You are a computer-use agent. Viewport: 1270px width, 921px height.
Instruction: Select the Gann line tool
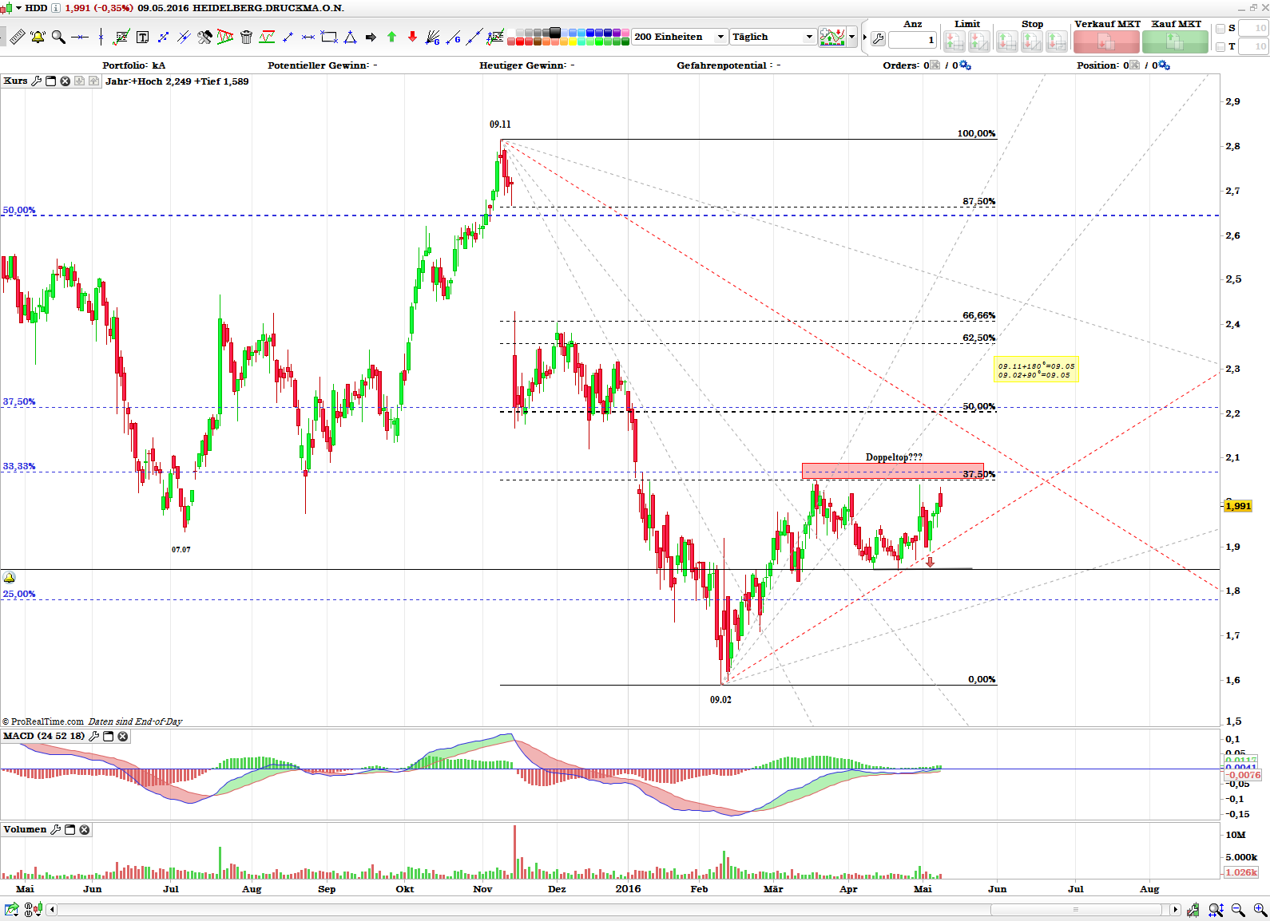point(454,37)
